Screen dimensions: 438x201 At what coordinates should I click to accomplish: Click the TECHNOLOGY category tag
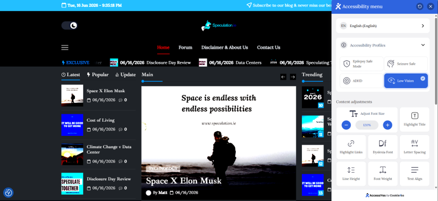click(163, 168)
